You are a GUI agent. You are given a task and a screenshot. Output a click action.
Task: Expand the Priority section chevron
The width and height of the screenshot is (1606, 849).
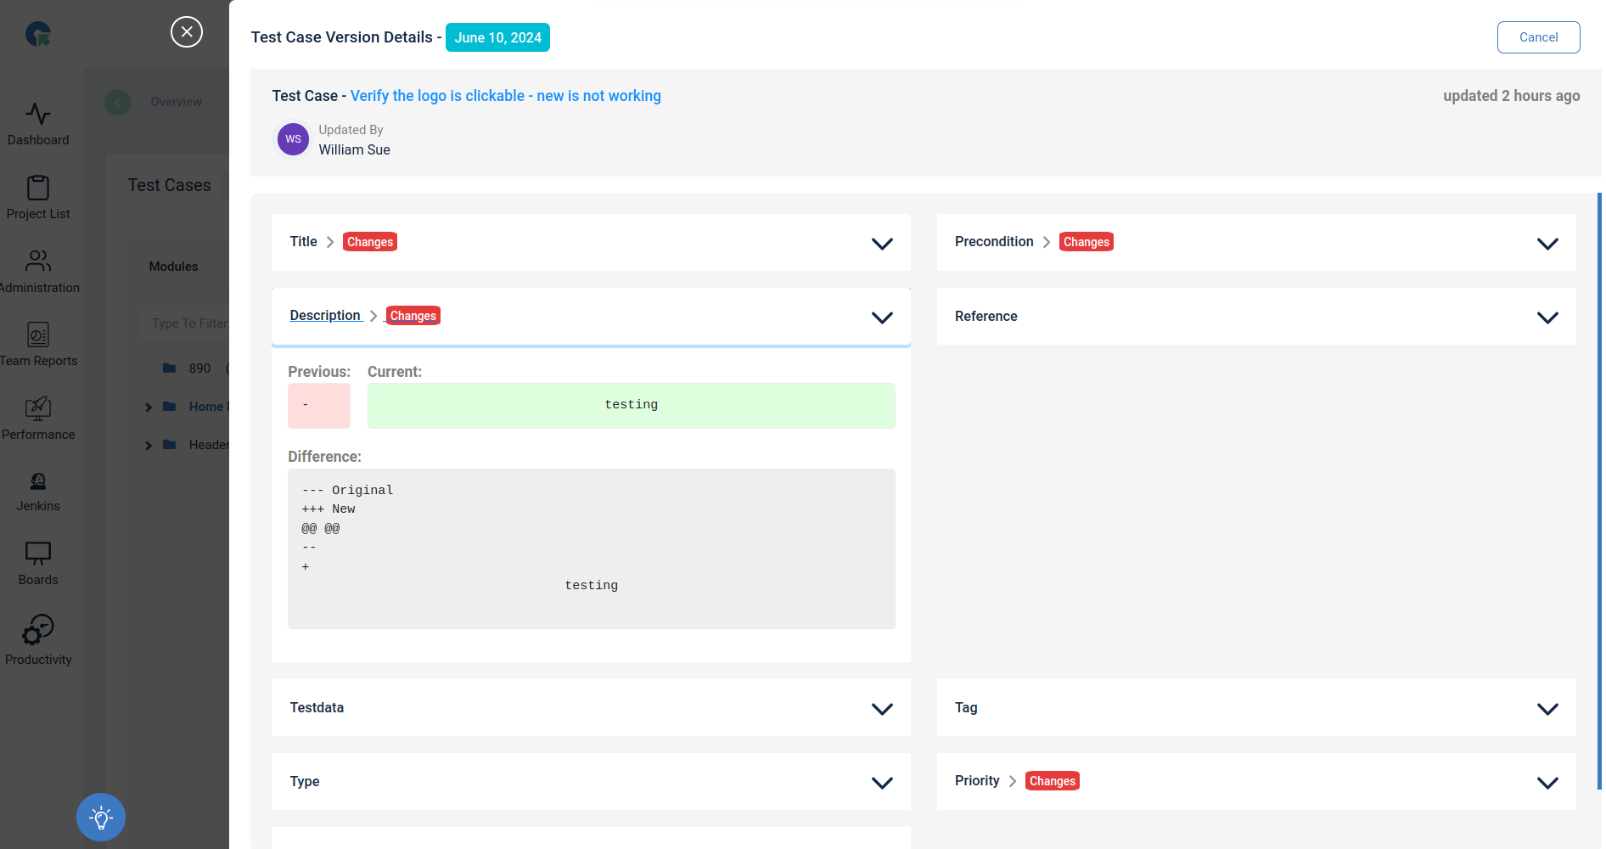1547,783
